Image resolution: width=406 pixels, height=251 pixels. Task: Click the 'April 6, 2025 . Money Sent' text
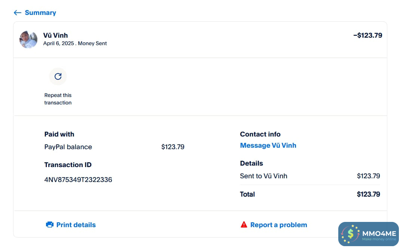point(75,44)
